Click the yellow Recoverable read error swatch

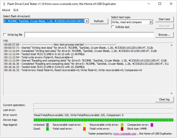pos(85,125)
